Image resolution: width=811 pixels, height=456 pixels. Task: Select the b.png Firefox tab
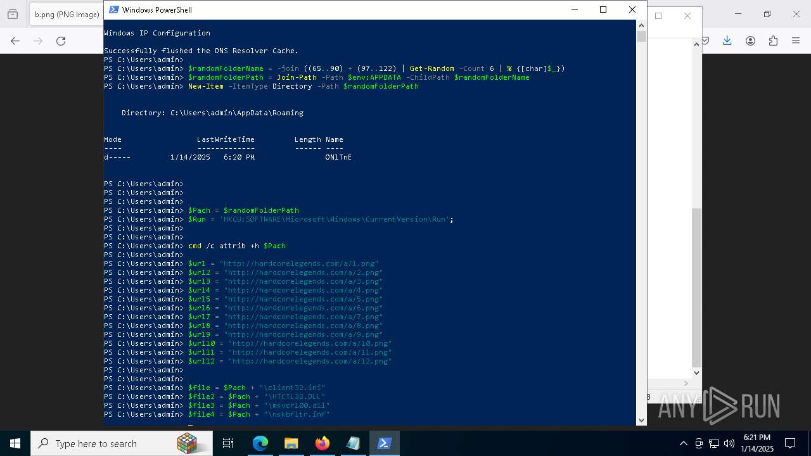click(x=66, y=14)
